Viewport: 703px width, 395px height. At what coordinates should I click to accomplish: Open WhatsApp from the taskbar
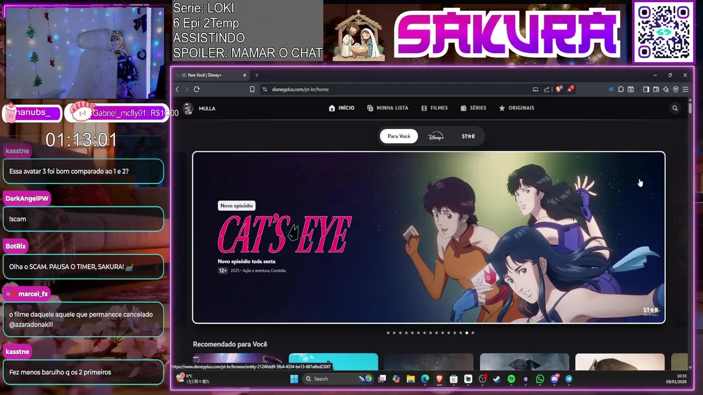(540, 379)
